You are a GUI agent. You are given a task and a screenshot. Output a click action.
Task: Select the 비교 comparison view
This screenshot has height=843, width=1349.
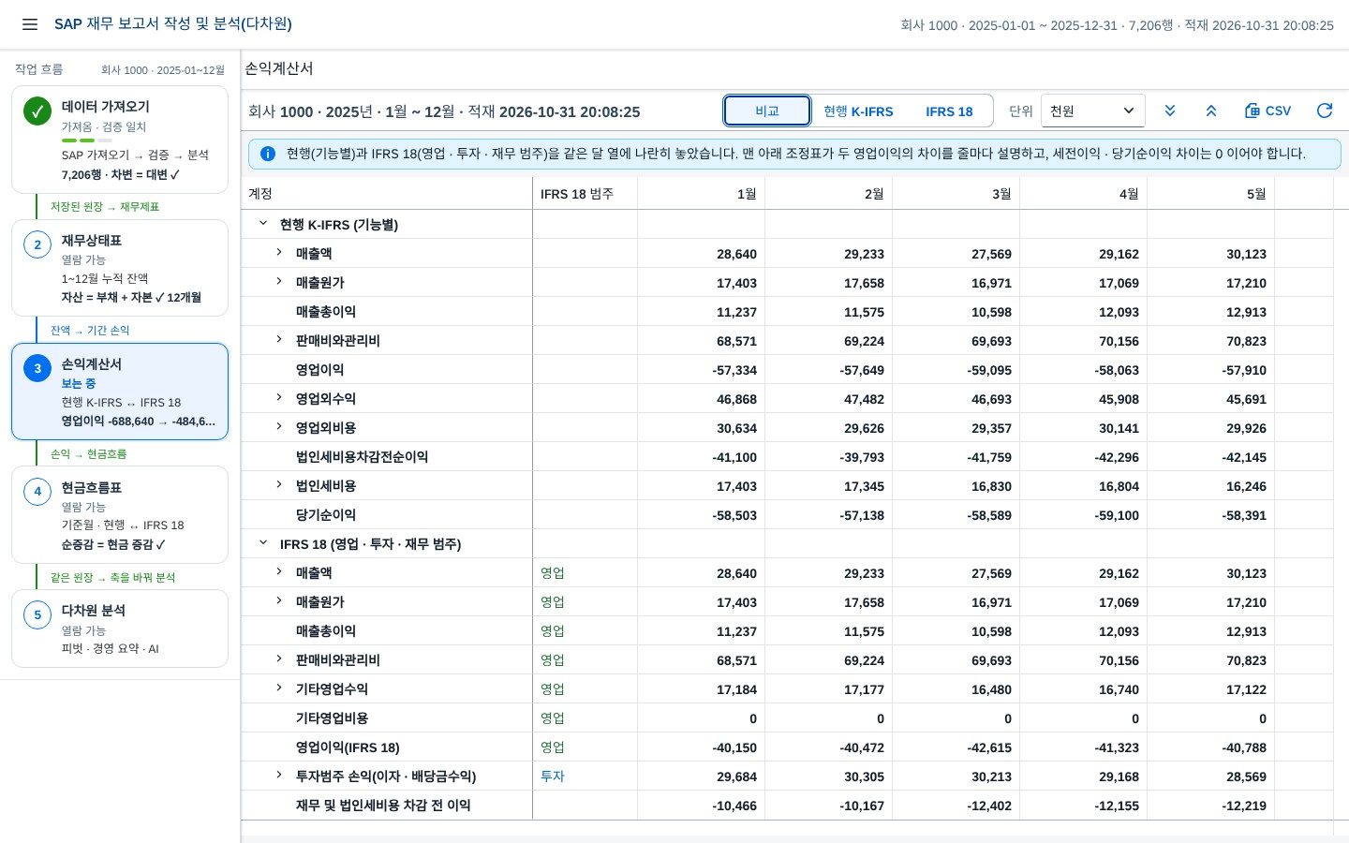(x=767, y=111)
